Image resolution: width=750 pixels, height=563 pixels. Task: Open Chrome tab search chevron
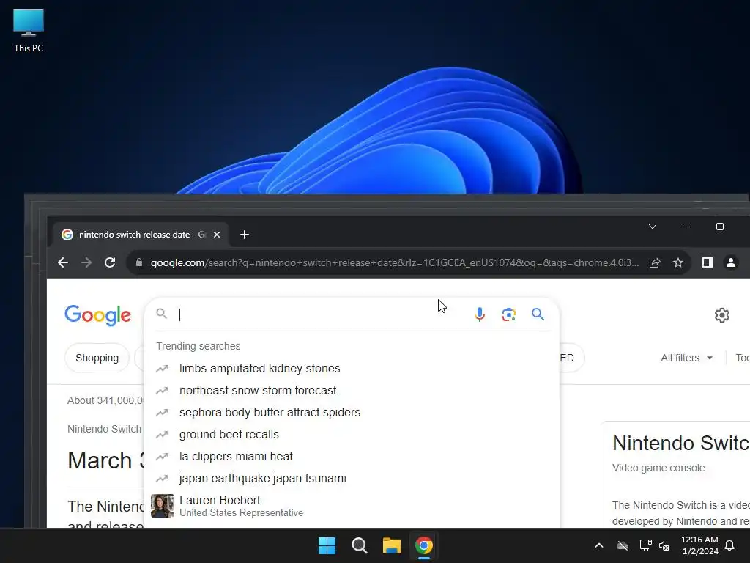[653, 227]
